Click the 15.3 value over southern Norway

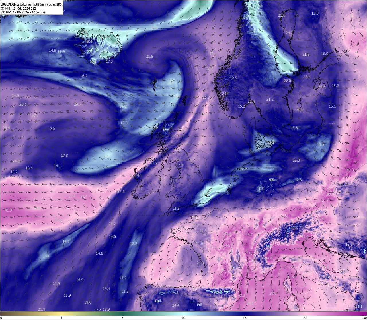pos(241,106)
